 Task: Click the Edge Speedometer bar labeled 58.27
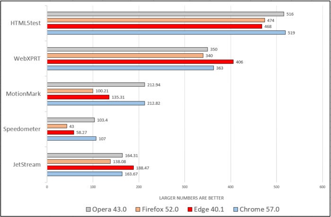[x=61, y=132]
